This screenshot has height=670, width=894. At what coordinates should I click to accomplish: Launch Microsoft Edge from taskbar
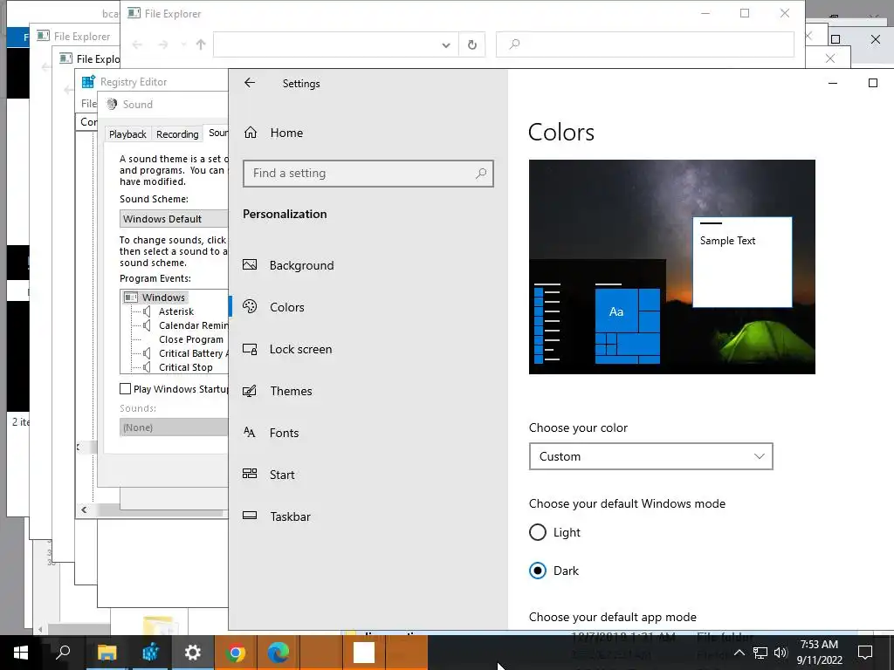point(279,653)
